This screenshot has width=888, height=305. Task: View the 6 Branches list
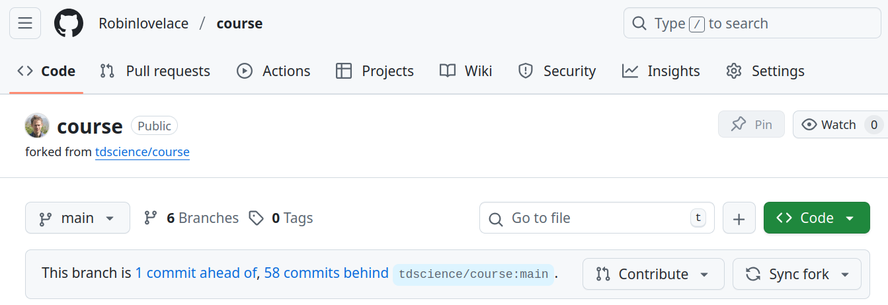click(x=192, y=218)
